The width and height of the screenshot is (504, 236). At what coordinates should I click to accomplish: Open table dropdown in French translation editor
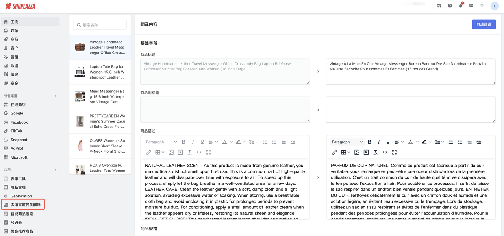345,152
